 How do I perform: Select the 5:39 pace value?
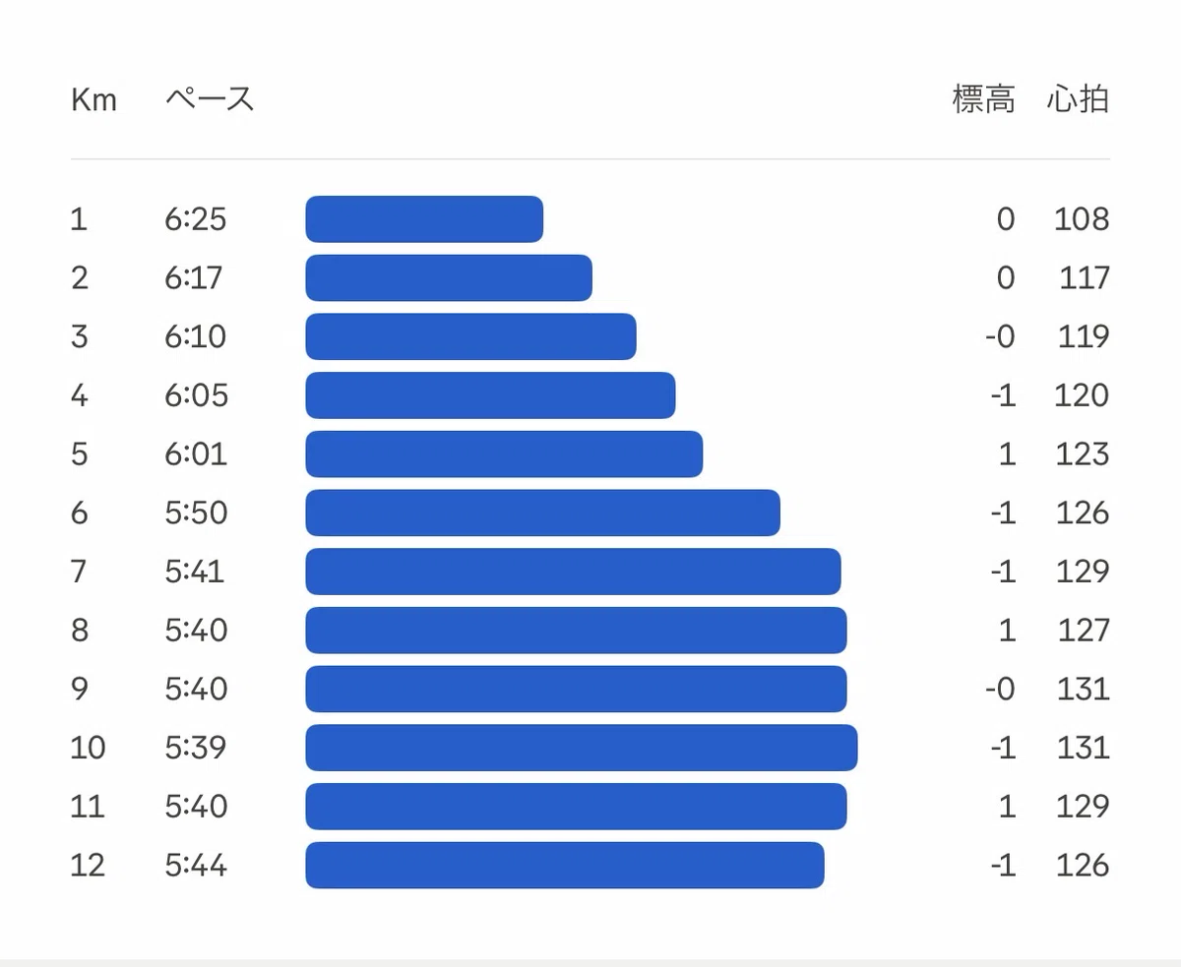(x=196, y=748)
